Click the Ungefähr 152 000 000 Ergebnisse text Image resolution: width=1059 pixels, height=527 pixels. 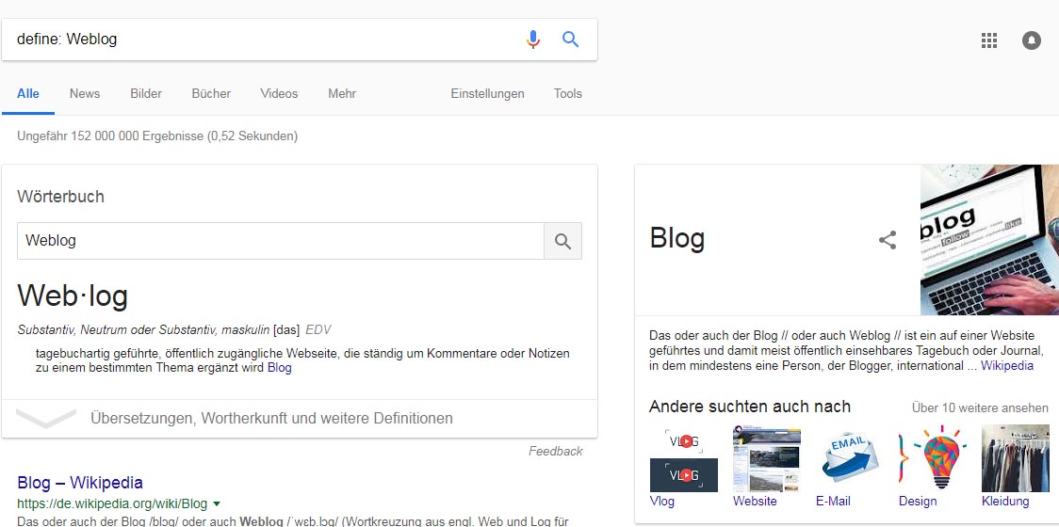tap(157, 136)
